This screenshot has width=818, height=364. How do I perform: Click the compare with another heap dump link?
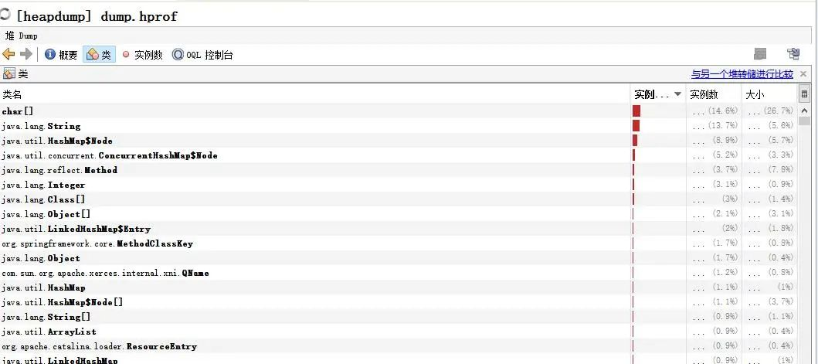(742, 73)
